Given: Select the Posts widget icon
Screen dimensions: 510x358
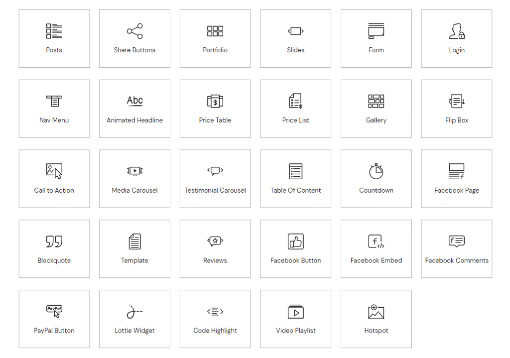Looking at the screenshot, I should (x=54, y=31).
